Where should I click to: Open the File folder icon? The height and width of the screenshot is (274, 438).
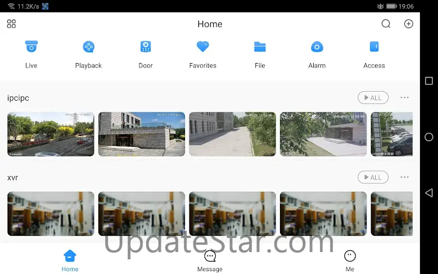260,47
